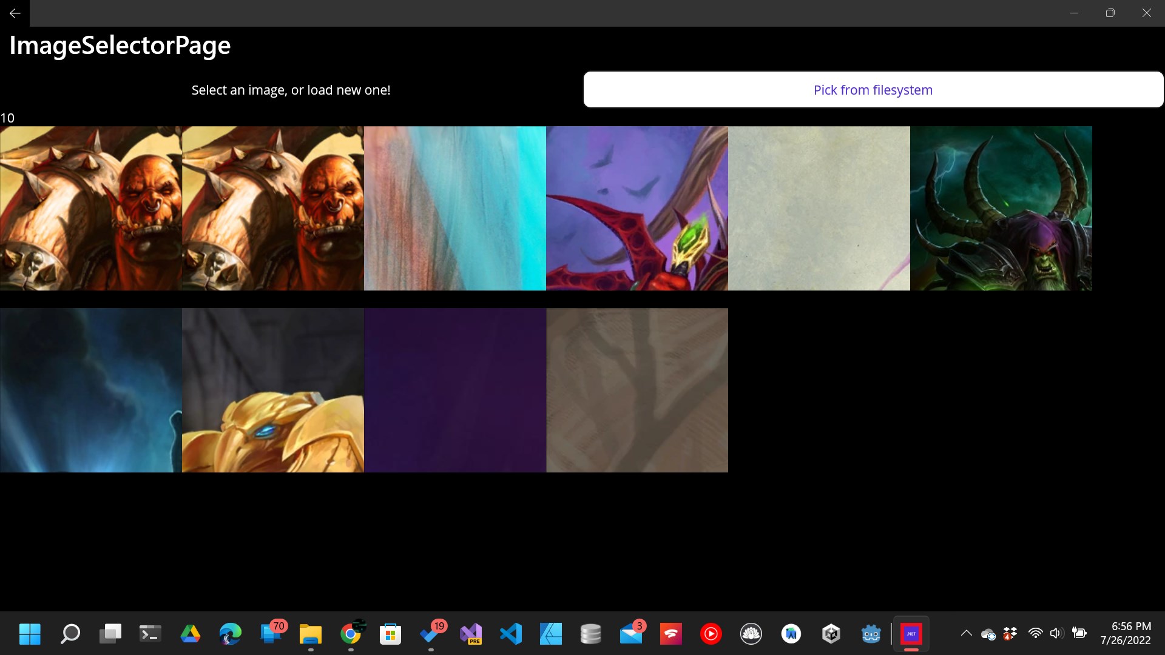1165x655 pixels.
Task: Select the golden armored figure thumbnail
Action: click(x=273, y=390)
